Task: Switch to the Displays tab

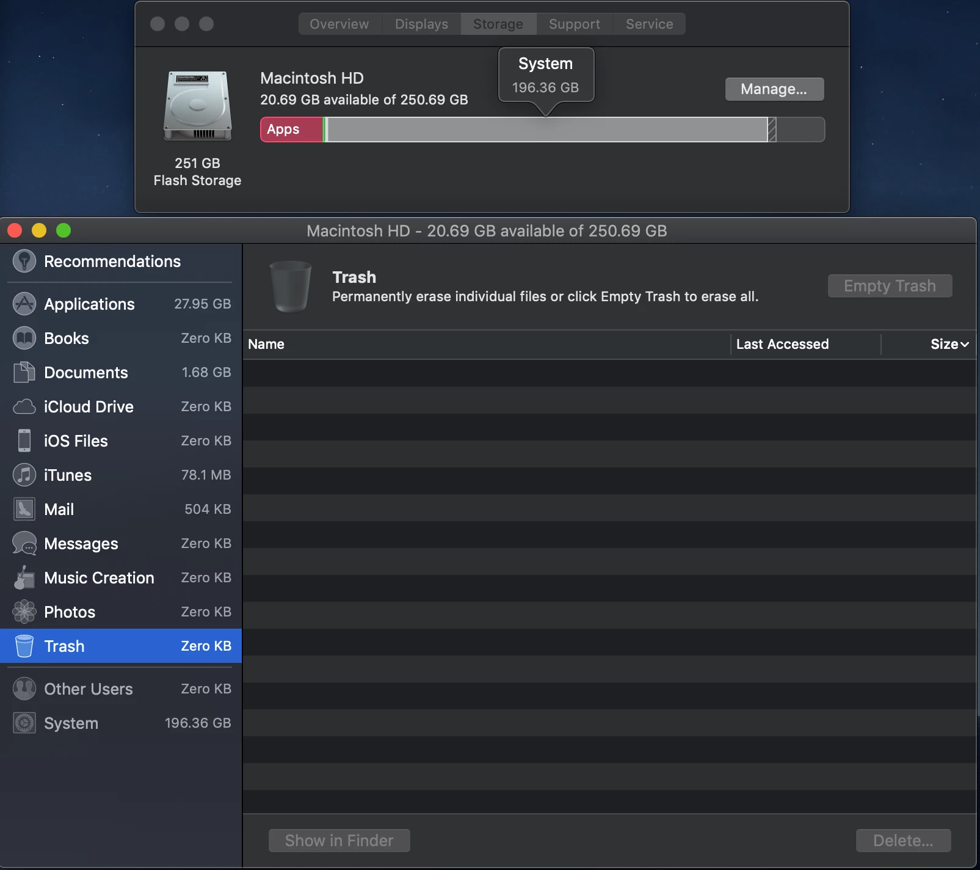Action: [x=421, y=24]
